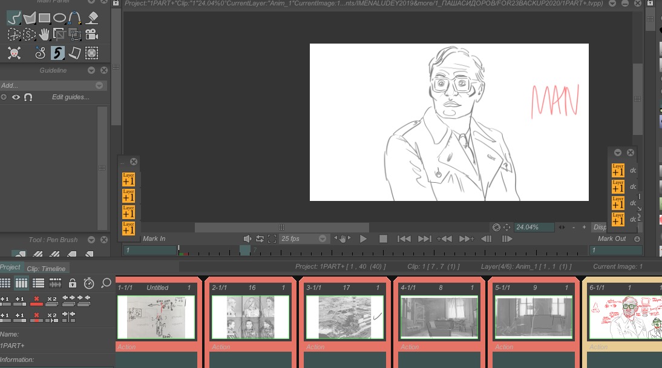Delete clip with the top-row red X button
Viewport: 662px width, 368px height.
[x=36, y=301]
